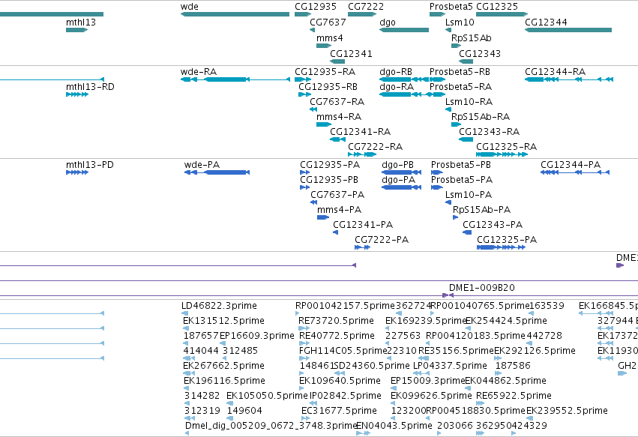This screenshot has width=638, height=437.
Task: Click the CG7637-RA transcript label
Action: (337, 102)
